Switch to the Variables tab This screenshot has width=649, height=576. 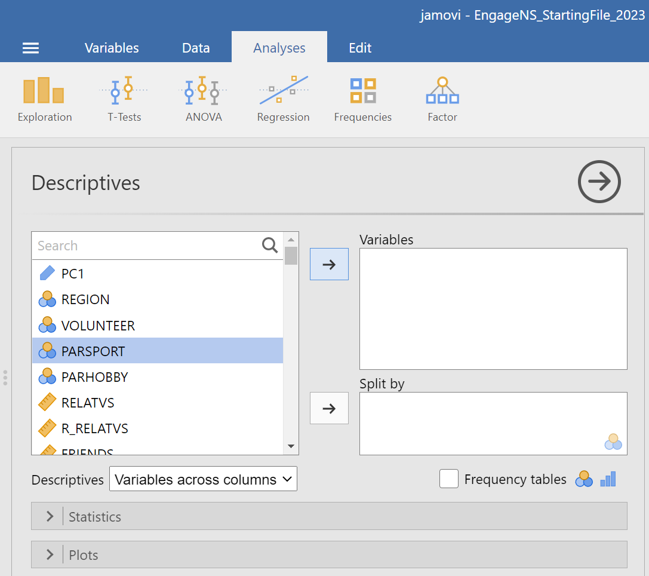[x=112, y=48]
